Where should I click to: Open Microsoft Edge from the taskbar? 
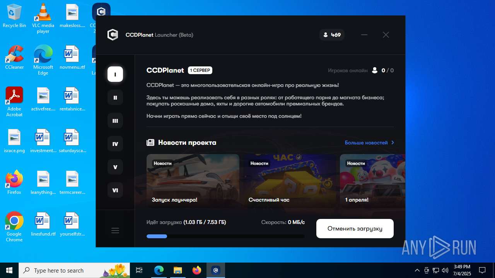pos(159,270)
